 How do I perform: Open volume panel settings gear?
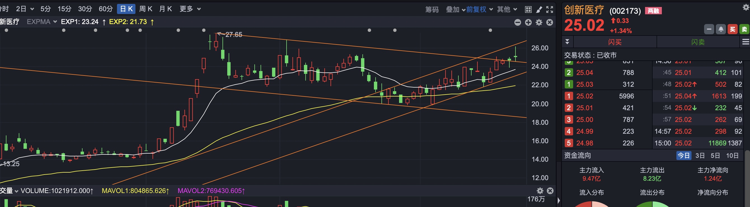(x=540, y=191)
